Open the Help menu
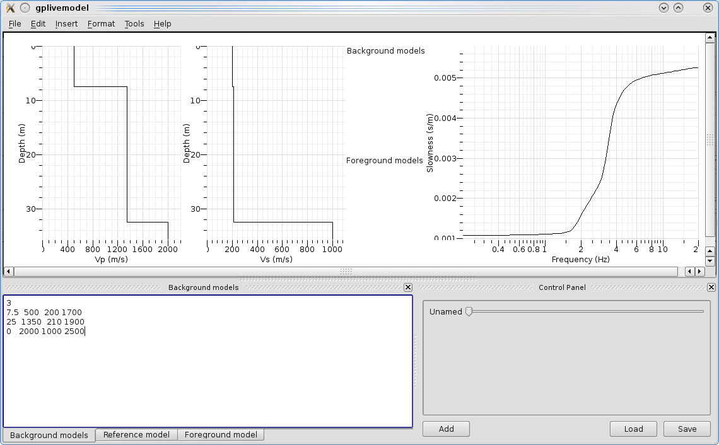Image resolution: width=719 pixels, height=445 pixels. pos(162,24)
